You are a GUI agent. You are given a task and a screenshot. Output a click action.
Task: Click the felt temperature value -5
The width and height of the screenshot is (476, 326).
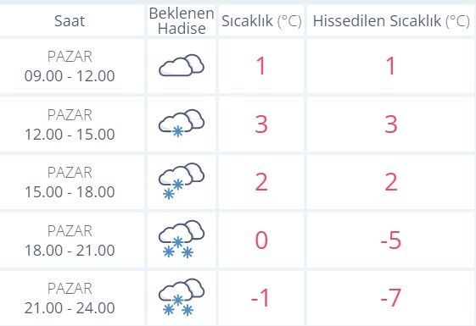point(391,240)
